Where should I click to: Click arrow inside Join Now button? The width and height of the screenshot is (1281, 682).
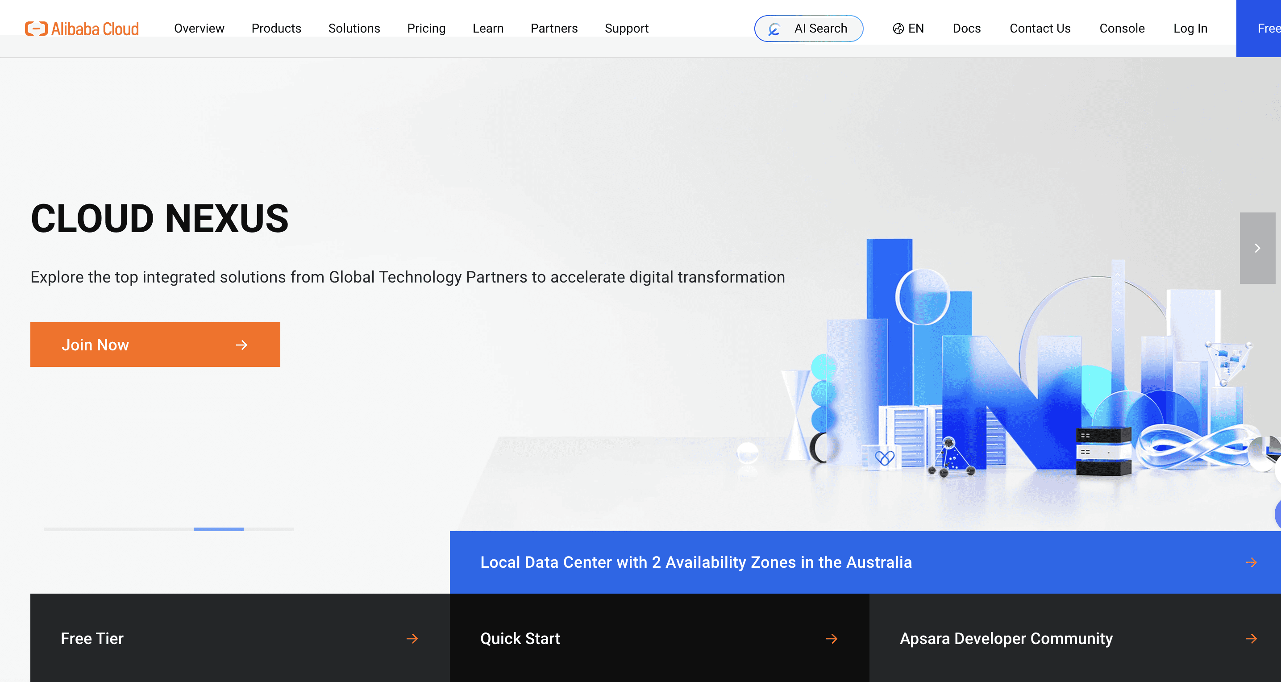(241, 345)
